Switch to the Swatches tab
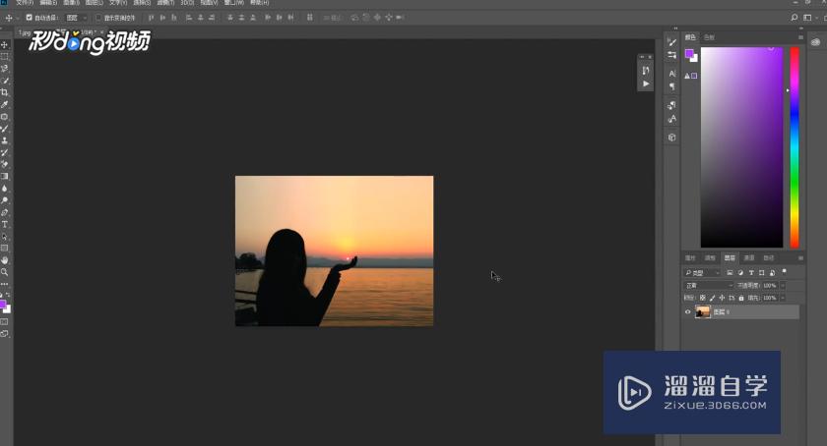Screen dimensions: 827x446 (x=709, y=37)
